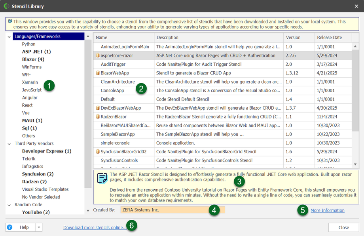Click Download more stencils online link
Screen dimensions: 364x236
(x=95, y=227)
